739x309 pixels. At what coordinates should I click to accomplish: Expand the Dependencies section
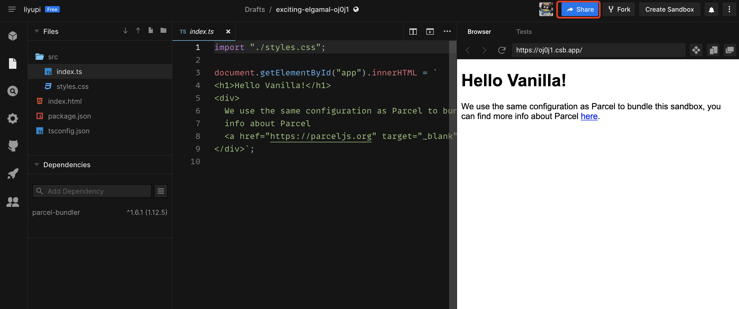[67, 164]
